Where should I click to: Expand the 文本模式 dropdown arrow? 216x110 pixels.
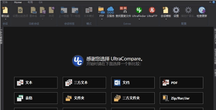coord(89,19)
